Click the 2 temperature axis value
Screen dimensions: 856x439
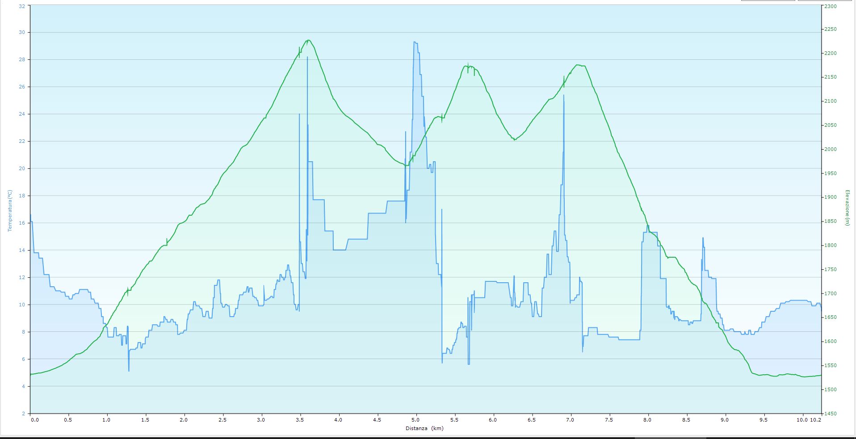tap(23, 414)
